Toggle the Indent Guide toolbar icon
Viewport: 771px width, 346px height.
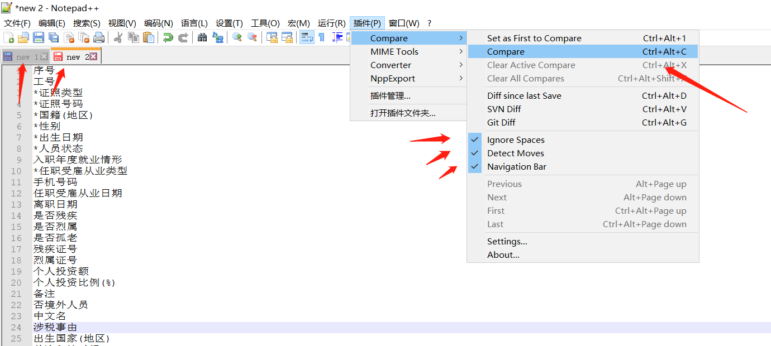pyautogui.click(x=337, y=38)
